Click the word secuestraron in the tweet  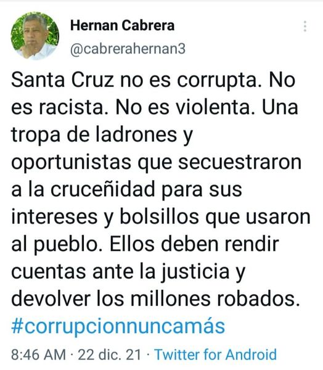pos(240,162)
